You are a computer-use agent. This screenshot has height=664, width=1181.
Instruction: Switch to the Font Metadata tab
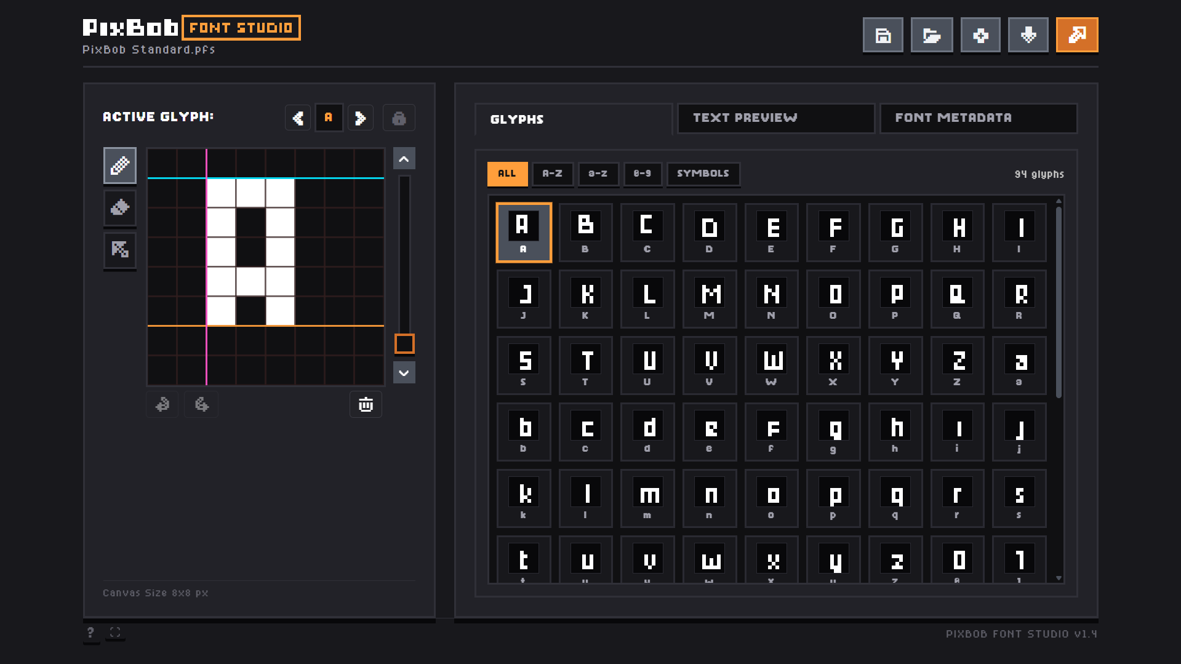click(979, 118)
